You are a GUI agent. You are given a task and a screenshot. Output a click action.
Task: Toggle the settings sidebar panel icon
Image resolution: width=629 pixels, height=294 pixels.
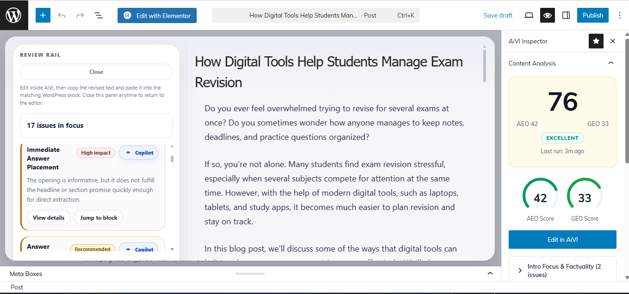click(x=566, y=15)
